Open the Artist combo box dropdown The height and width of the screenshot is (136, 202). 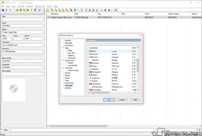[43, 26]
